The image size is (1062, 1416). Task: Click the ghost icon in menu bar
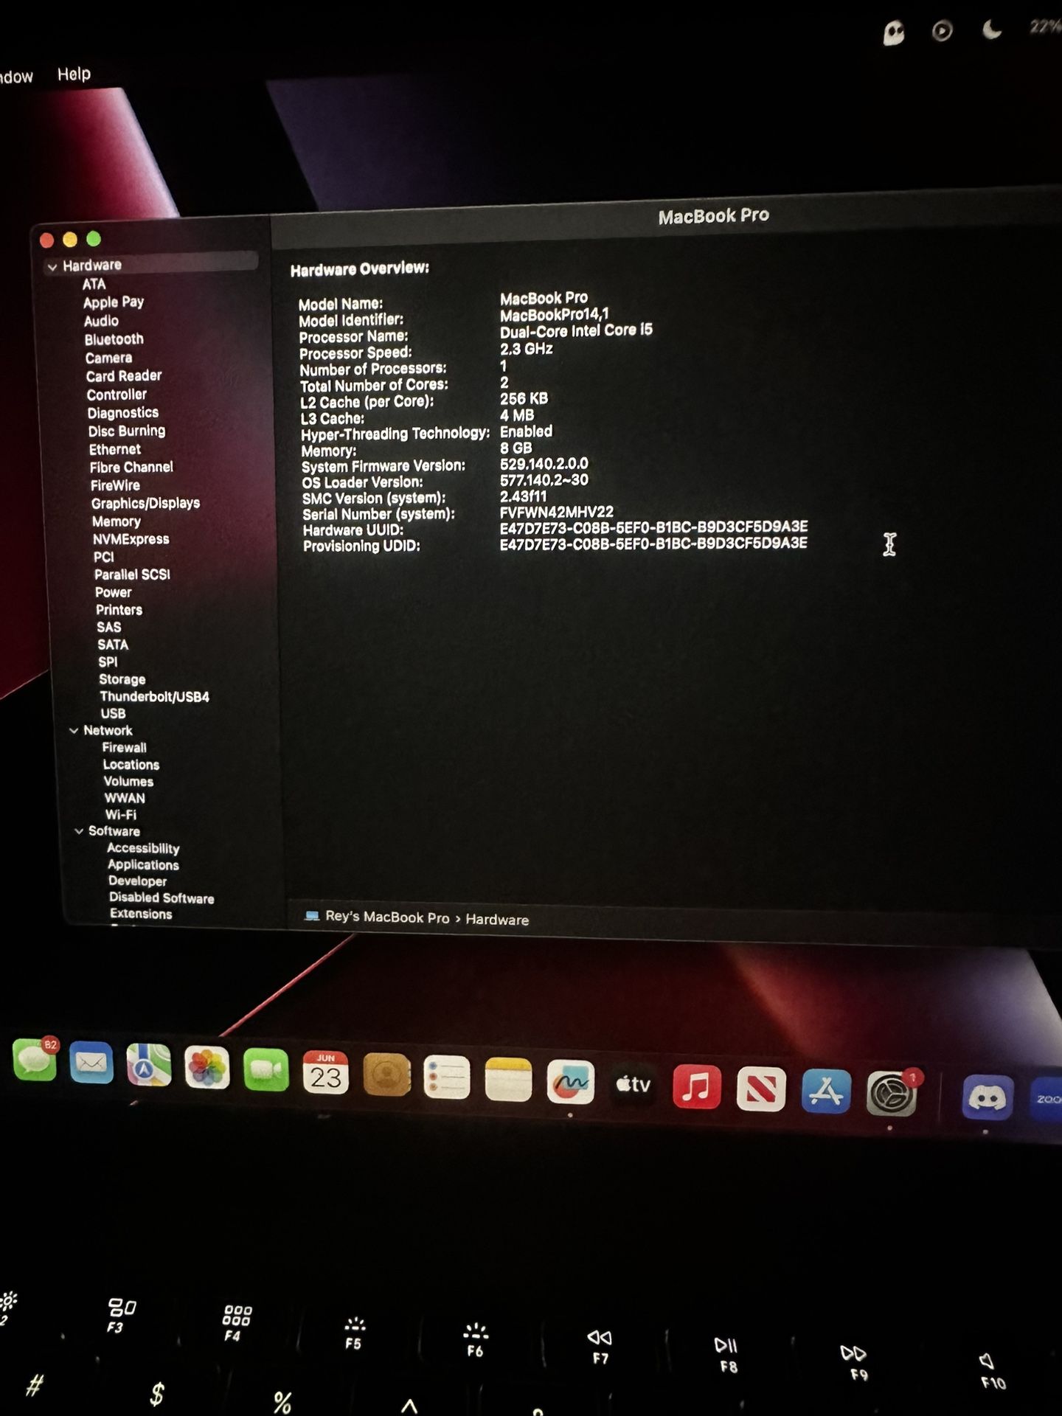(x=893, y=32)
